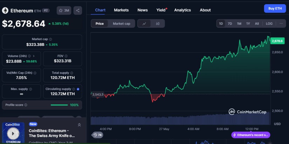This screenshot has height=144, width=289.
Task: Open Volume (24h) info icon
Action: coord(29,56)
